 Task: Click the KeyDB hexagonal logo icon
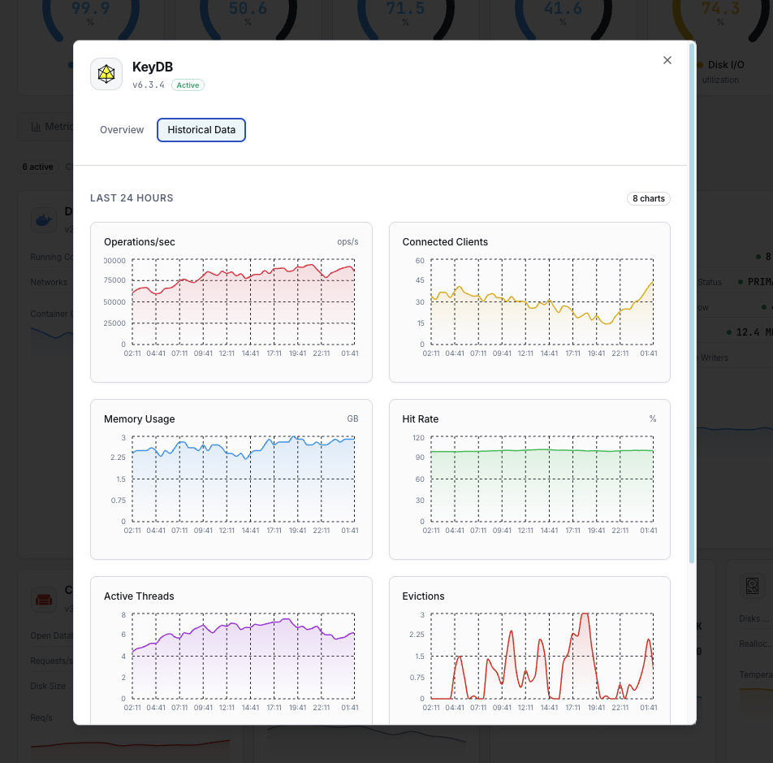click(x=105, y=73)
